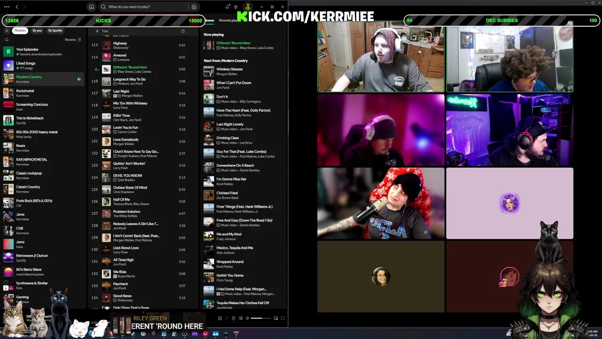The image size is (602, 339).
Task: Play 'Chicken Fried' from the queue
Action: (x=242, y=195)
